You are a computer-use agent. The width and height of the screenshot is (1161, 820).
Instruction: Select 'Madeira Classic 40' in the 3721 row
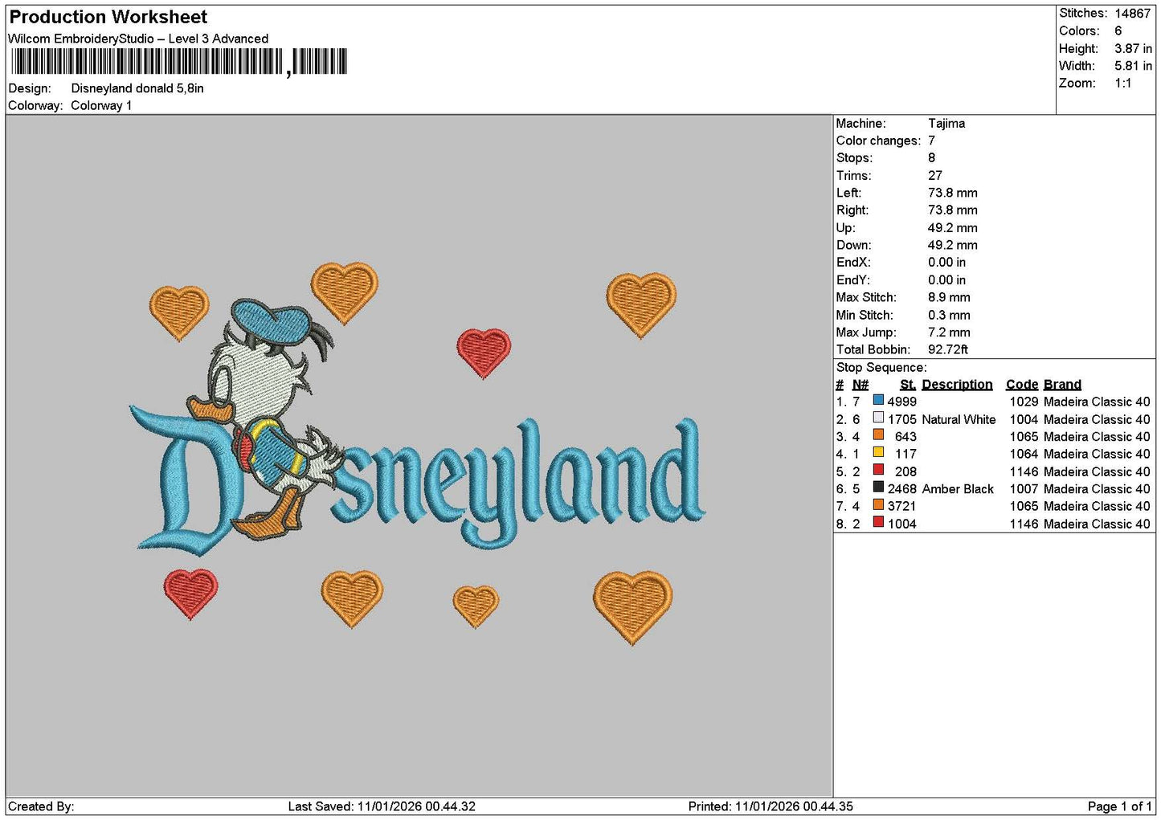1097,506
